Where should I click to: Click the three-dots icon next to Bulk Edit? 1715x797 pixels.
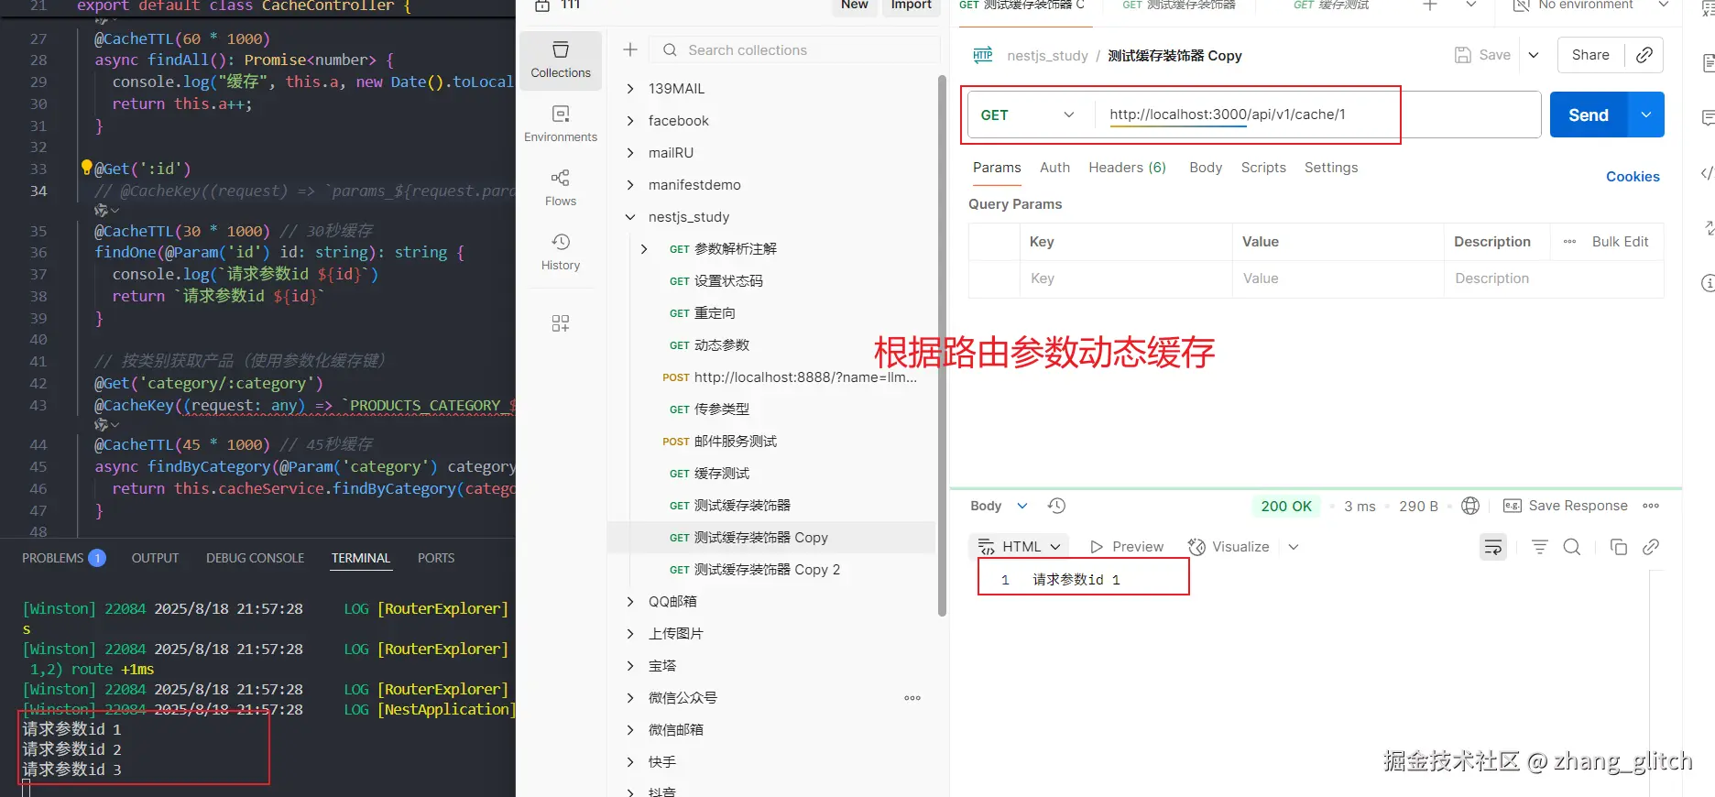click(x=1569, y=242)
